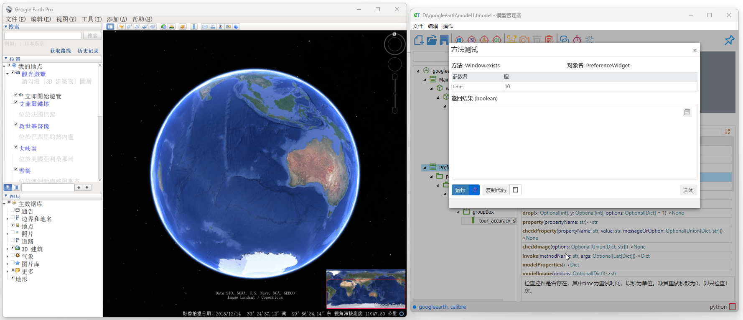Click the Qt spy target icon
The image size is (743, 320).
(497, 40)
